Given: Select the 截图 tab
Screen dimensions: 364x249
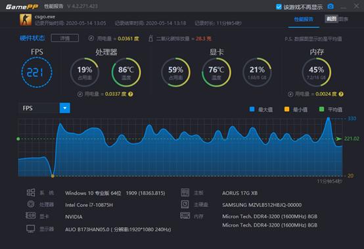Looking at the screenshot, I should click(331, 19).
